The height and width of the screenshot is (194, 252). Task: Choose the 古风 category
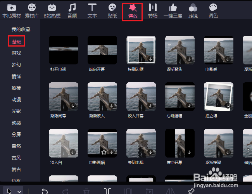pyautogui.click(x=16, y=158)
